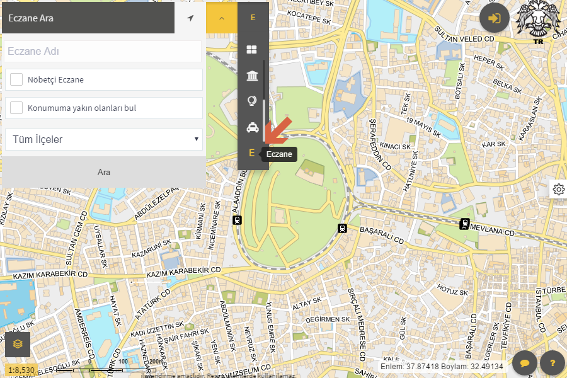
Task: Open the help question mark icon
Action: (553, 363)
